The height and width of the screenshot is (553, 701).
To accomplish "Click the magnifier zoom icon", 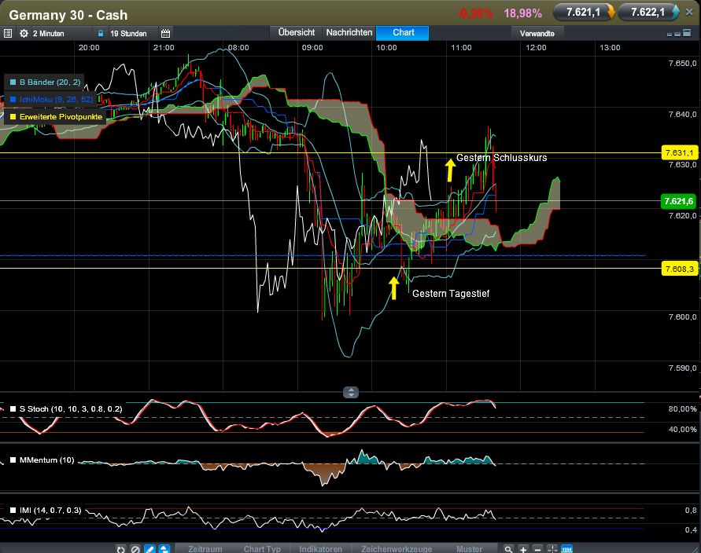I will coord(508,549).
